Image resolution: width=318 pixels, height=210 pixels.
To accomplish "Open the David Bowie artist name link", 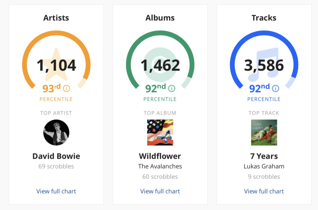I will [x=56, y=156].
